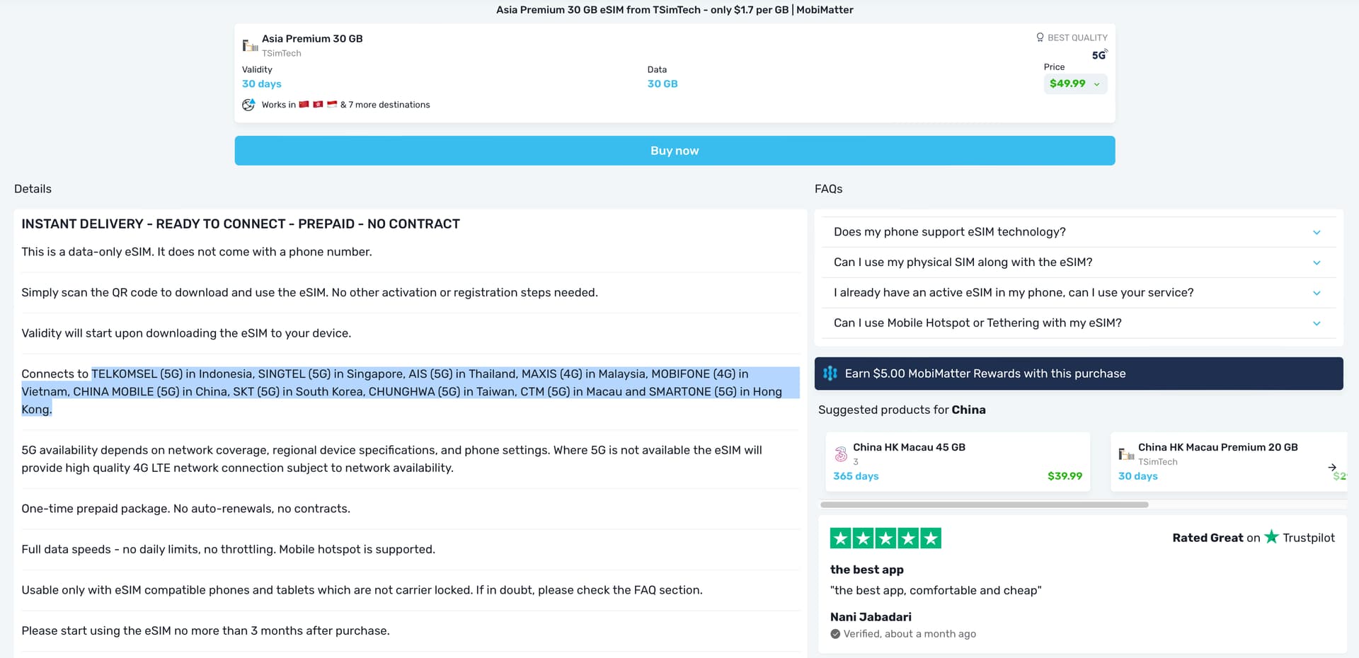Click the suggested products horizontal scrollbar
This screenshot has height=658, width=1359.
984,504
